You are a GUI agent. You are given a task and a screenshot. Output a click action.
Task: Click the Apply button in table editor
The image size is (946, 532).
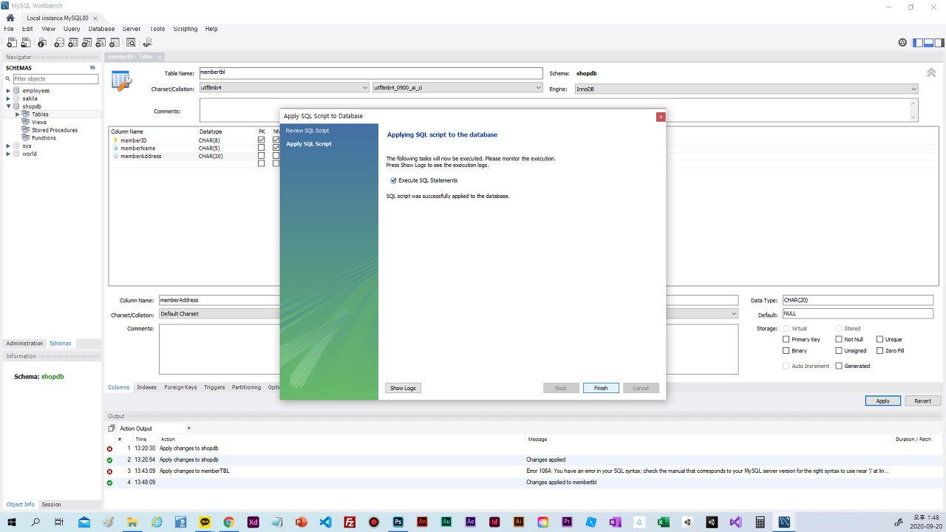tap(883, 400)
